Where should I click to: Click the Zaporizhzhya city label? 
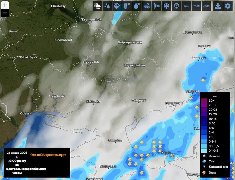coord(135,65)
